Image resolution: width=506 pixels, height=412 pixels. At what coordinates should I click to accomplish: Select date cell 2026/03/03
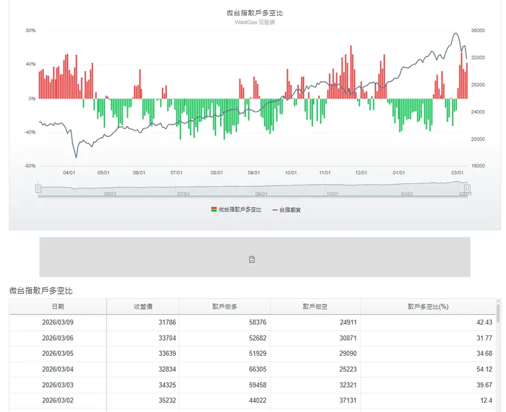(57, 385)
